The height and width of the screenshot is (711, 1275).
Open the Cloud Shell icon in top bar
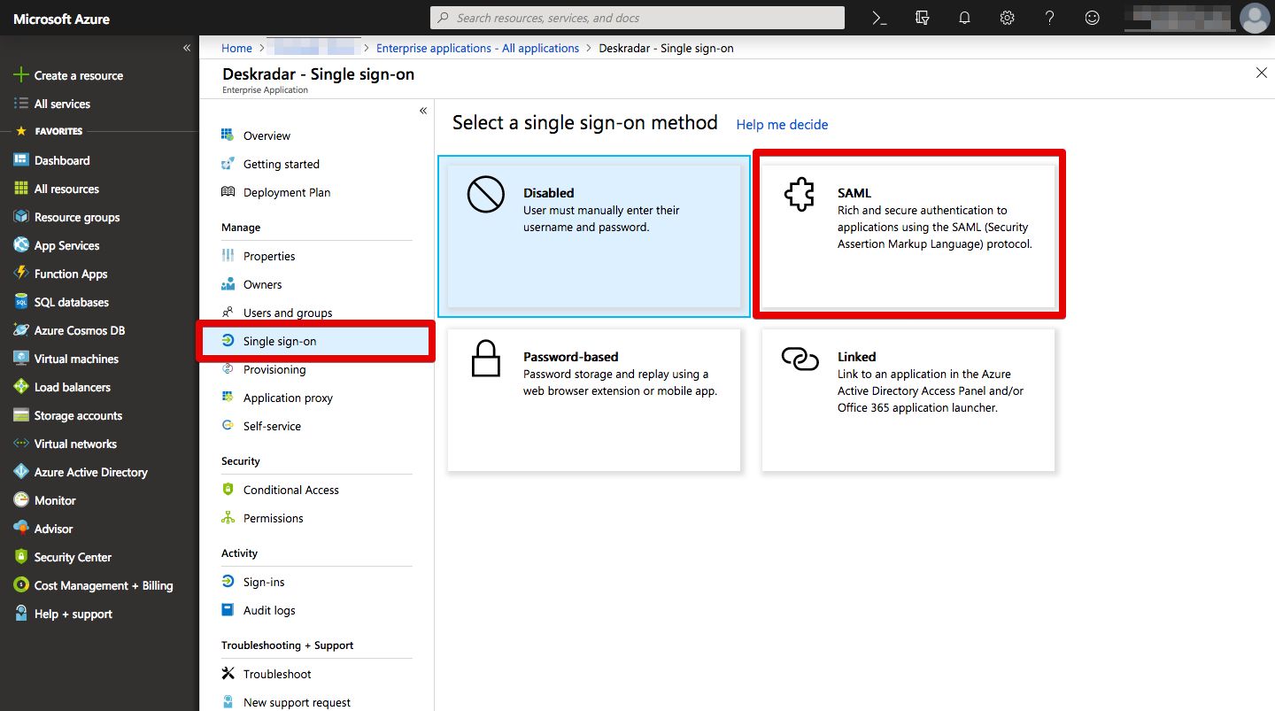[879, 18]
